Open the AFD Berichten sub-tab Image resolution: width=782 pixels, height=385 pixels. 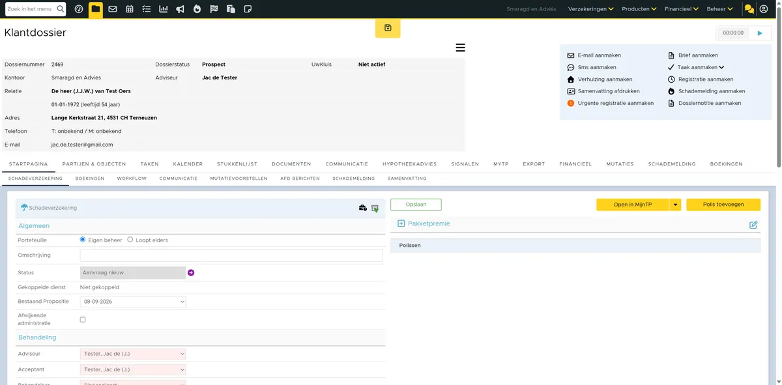coord(300,178)
